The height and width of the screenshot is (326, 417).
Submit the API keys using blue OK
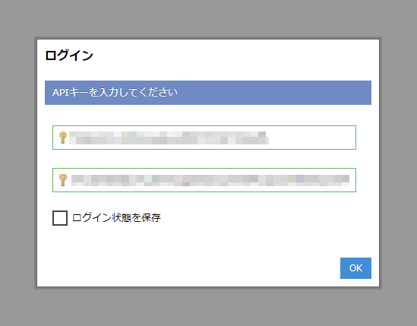click(x=355, y=268)
